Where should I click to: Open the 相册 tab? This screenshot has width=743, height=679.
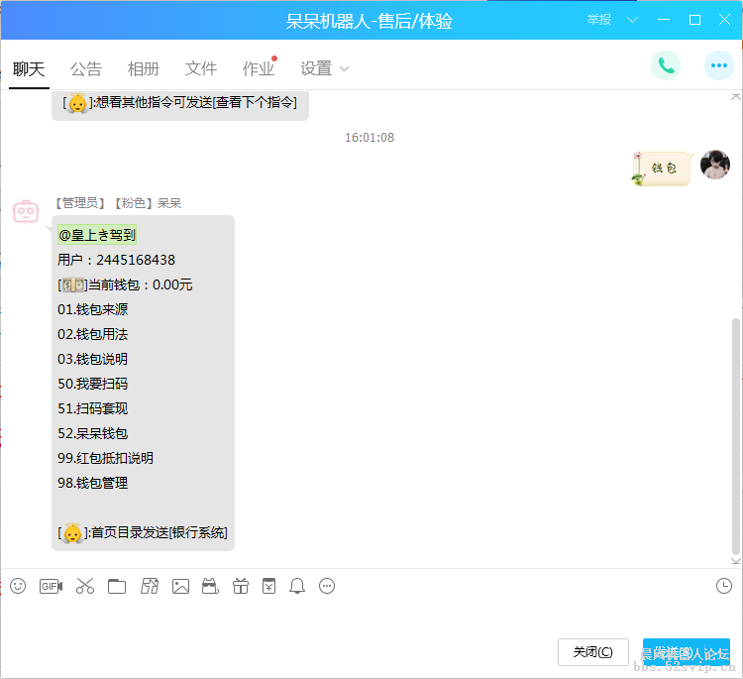pyautogui.click(x=143, y=68)
